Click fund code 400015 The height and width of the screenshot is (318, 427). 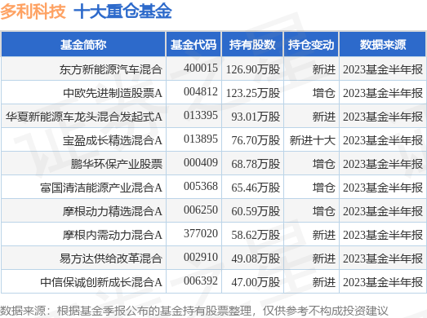click(x=201, y=68)
